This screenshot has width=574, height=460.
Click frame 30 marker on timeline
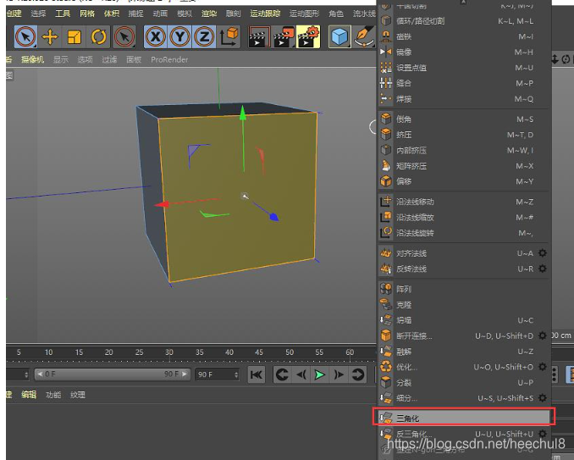click(168, 352)
